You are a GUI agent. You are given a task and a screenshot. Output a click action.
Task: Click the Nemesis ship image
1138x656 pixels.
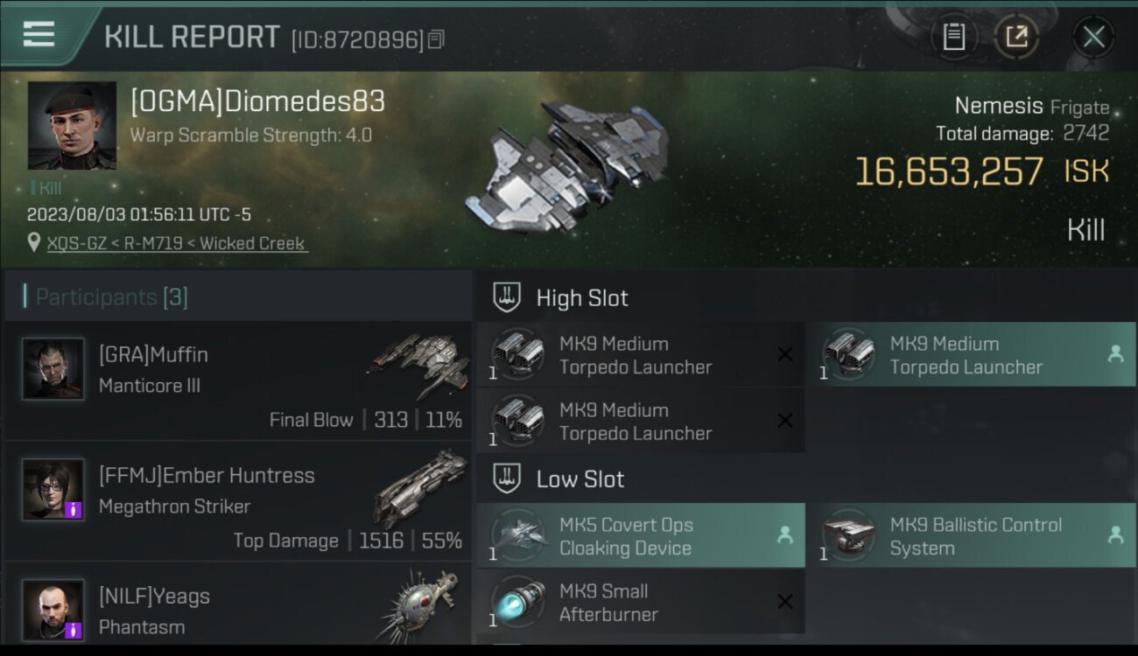569,166
